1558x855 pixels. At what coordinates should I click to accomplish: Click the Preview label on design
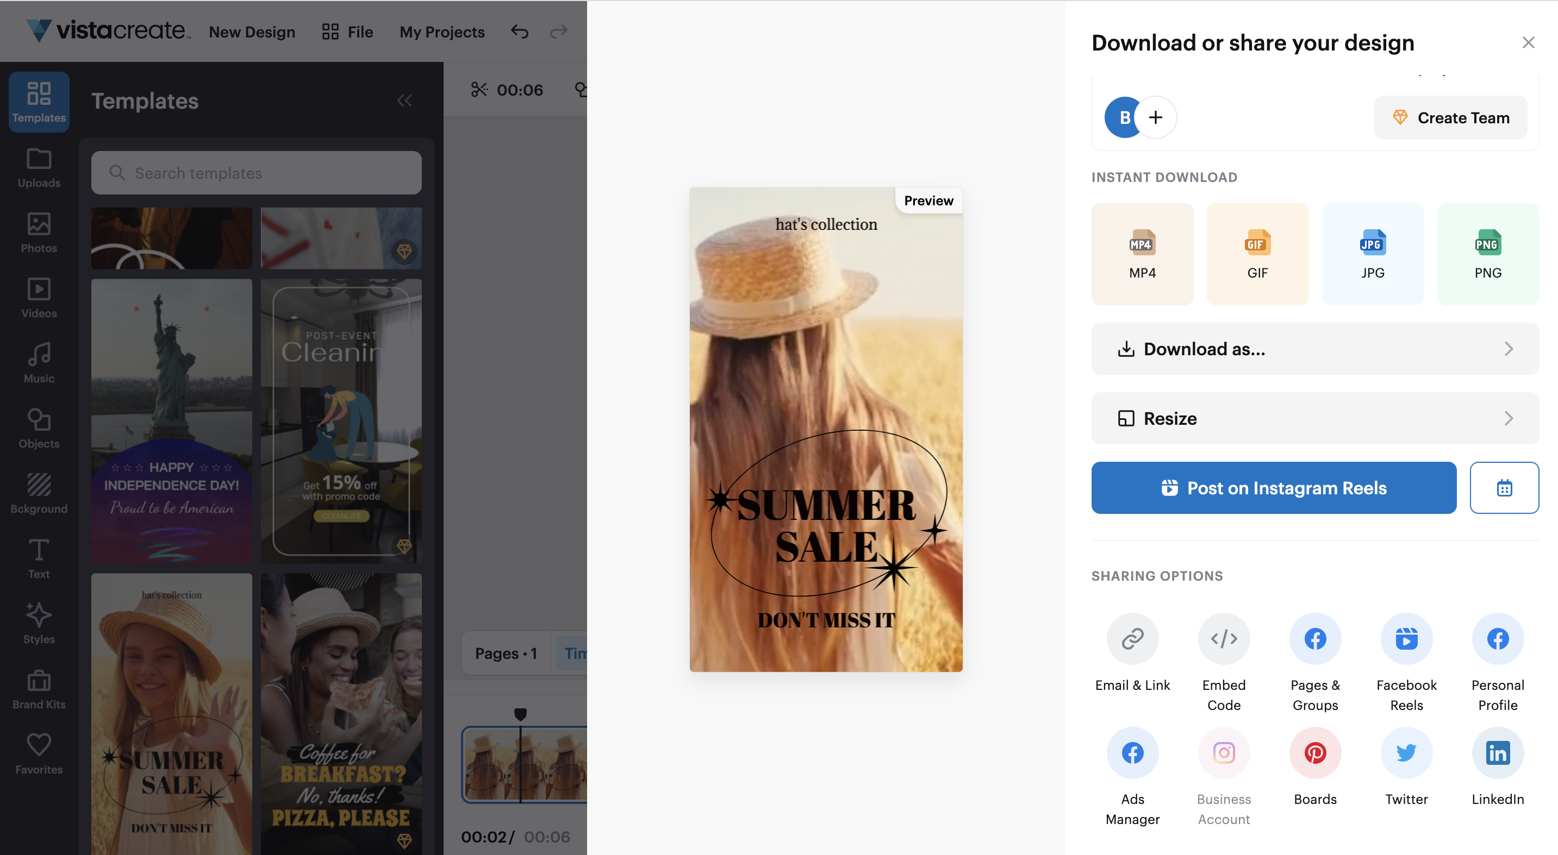pyautogui.click(x=928, y=200)
